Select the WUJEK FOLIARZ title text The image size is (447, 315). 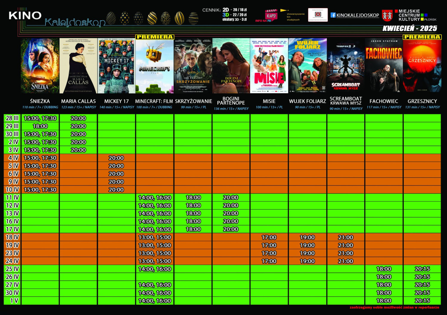pos(308,101)
